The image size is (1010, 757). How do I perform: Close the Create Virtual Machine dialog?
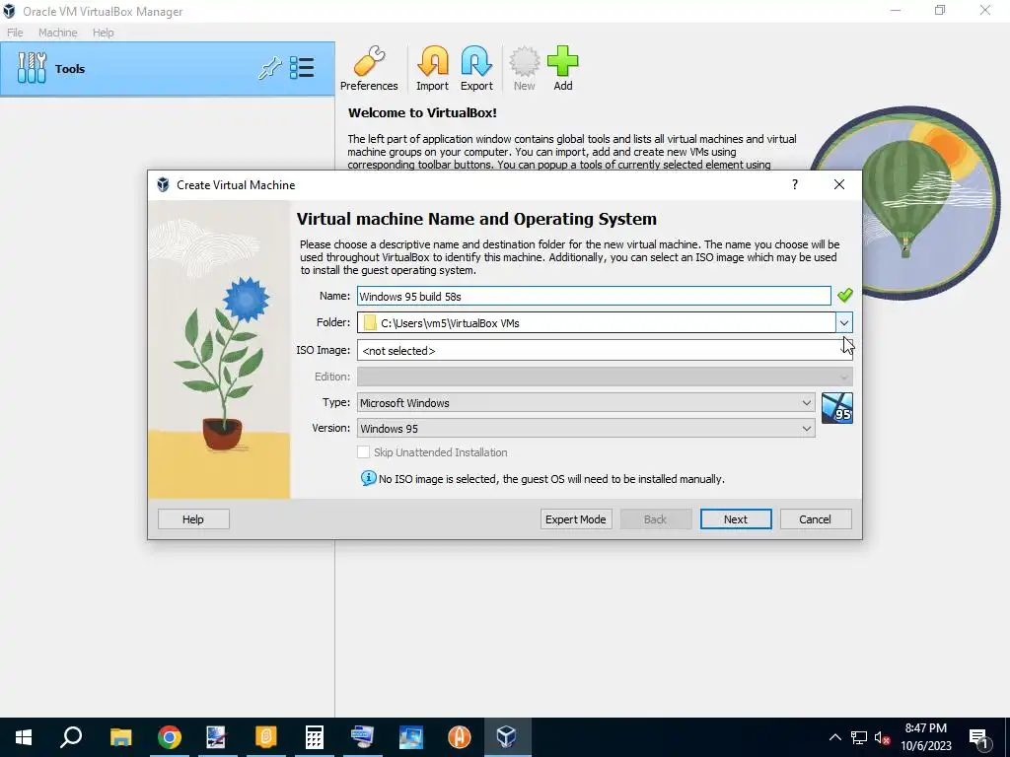[x=838, y=184]
